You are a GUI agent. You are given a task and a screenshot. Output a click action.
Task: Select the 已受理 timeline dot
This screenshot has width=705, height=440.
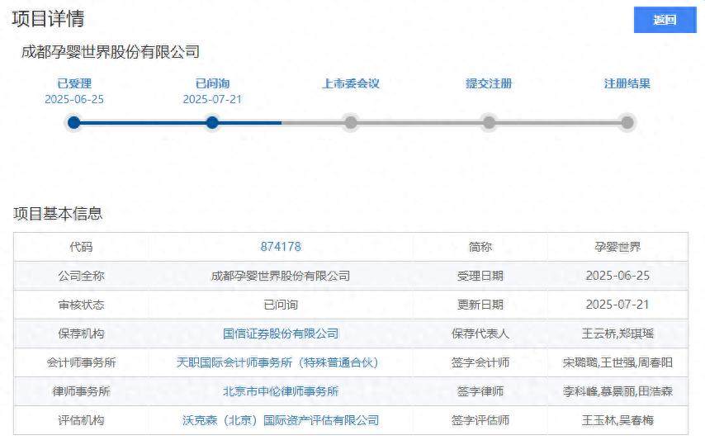74,122
